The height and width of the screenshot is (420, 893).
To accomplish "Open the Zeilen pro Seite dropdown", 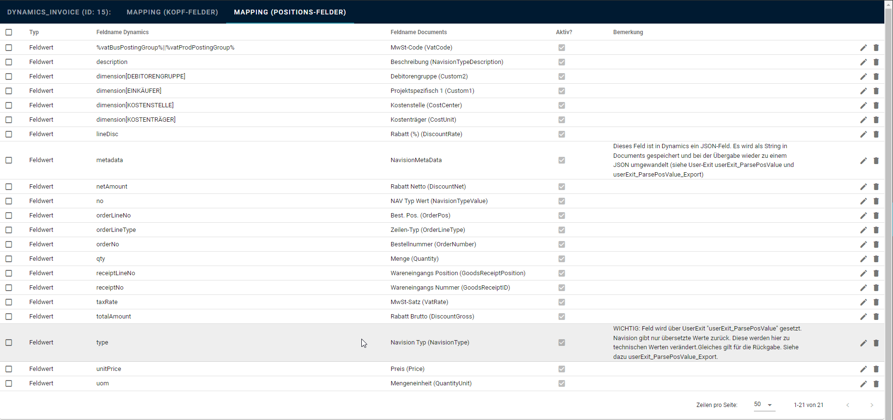I will (764, 405).
